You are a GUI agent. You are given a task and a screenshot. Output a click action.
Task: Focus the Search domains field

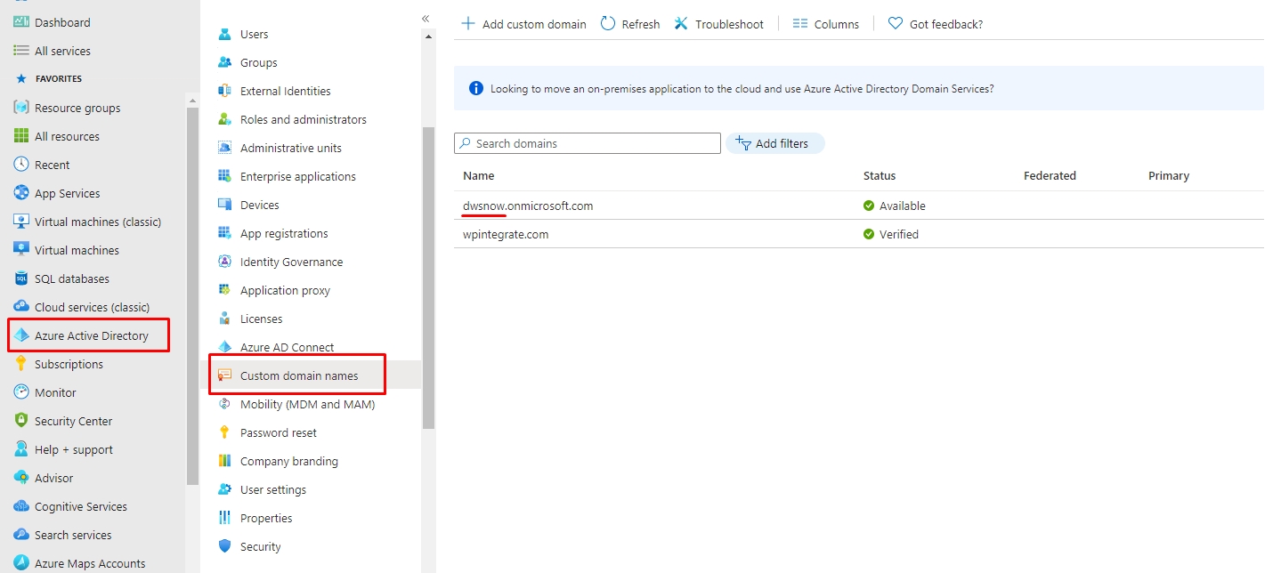588,143
